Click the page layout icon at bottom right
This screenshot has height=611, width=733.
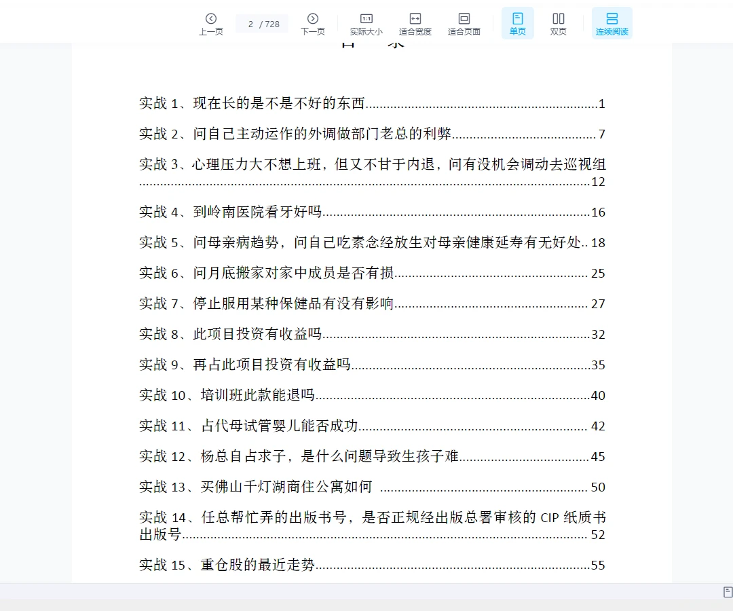tap(728, 592)
